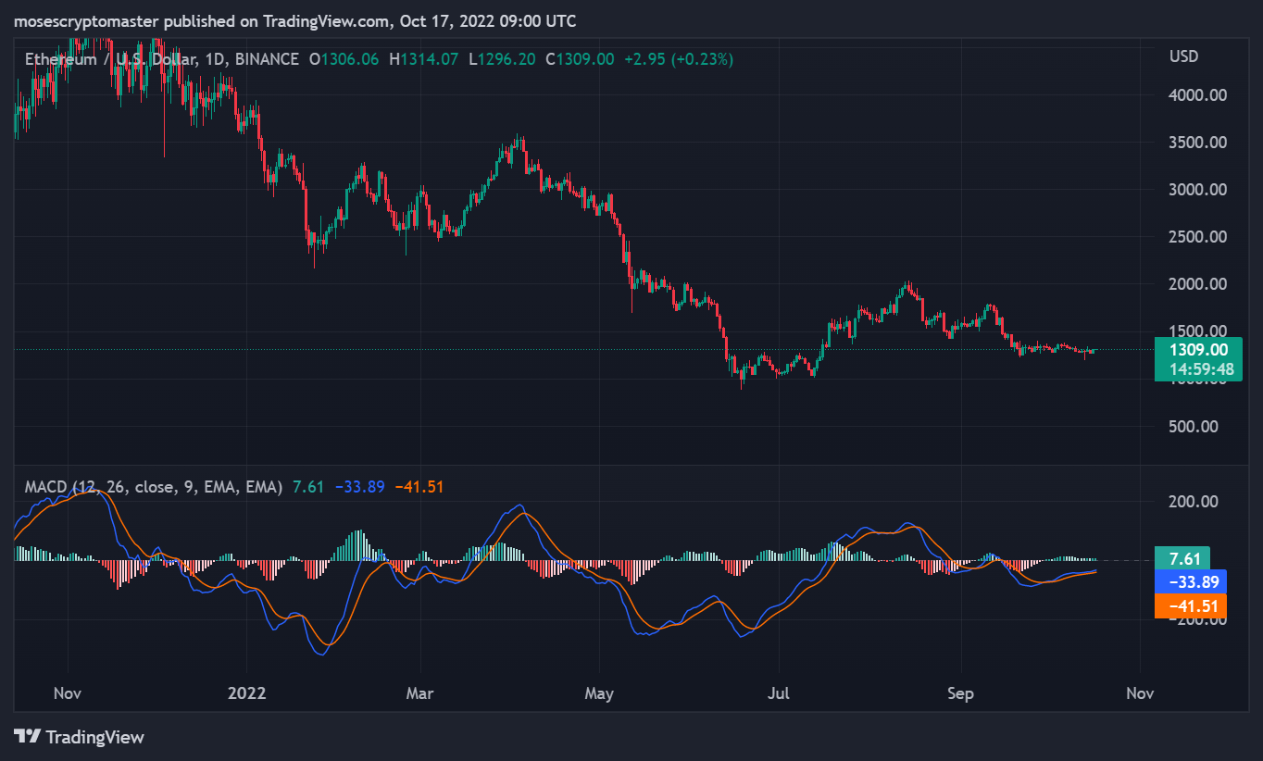Viewport: 1263px width, 761px height.
Task: Click the MACD indicator legend title
Action: (x=154, y=487)
